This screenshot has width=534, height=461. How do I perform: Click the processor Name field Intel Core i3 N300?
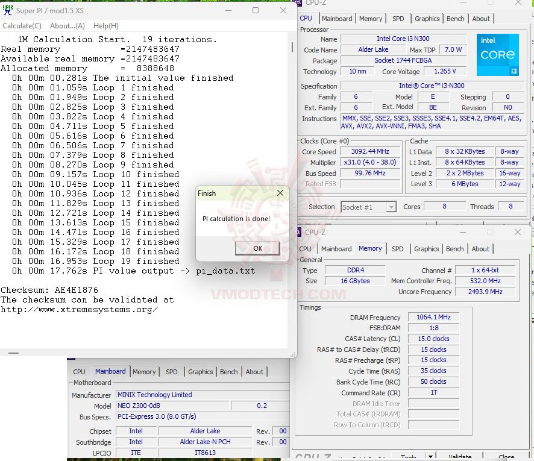click(403, 39)
